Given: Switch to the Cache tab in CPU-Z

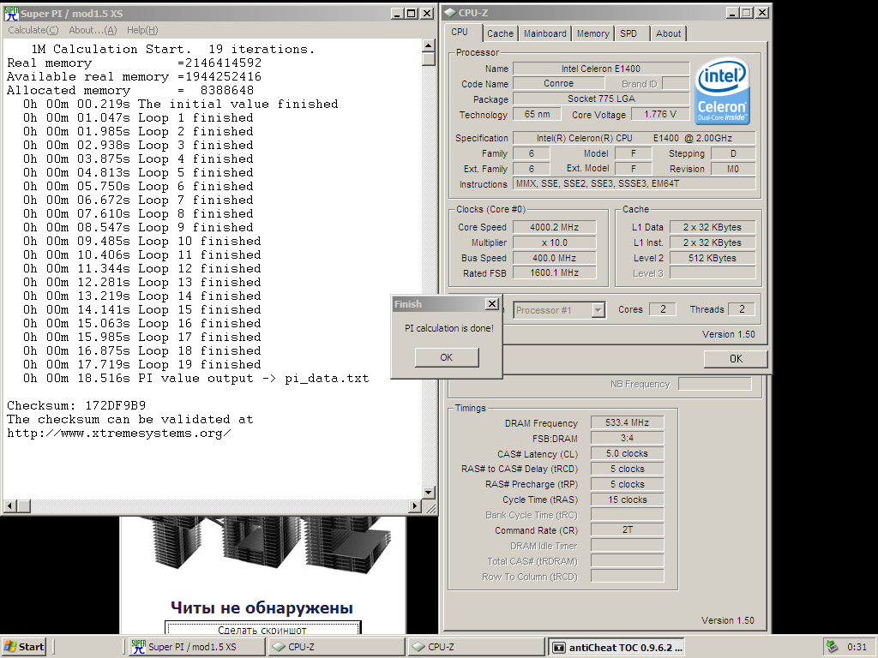Looking at the screenshot, I should (500, 33).
